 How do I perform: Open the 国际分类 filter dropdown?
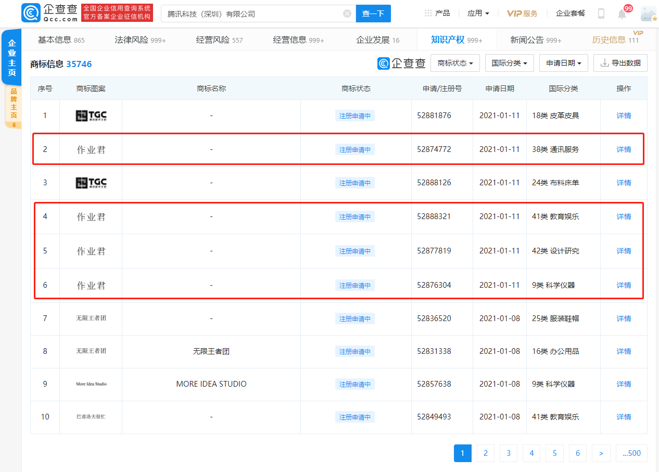510,63
